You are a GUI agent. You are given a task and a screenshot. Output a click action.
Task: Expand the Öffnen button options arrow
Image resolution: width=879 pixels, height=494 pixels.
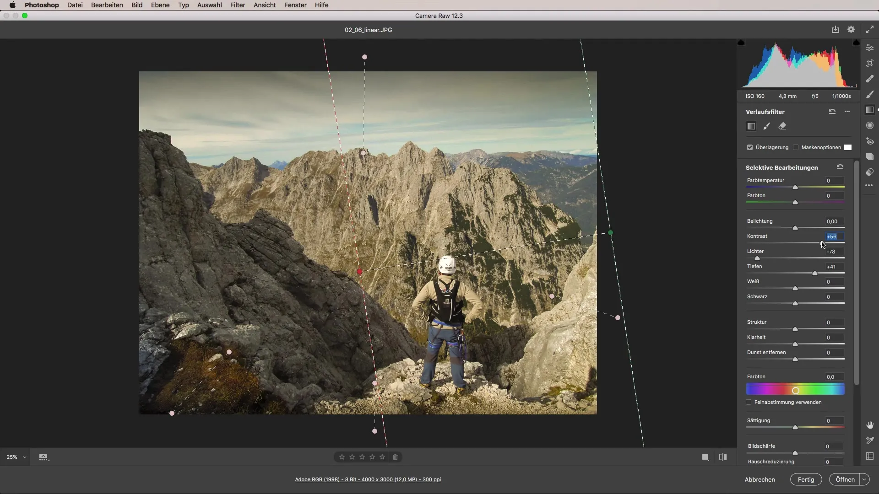coord(864,479)
